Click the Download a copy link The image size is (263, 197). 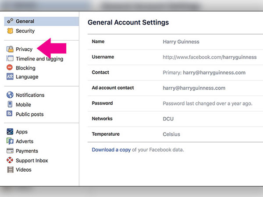coord(111,150)
